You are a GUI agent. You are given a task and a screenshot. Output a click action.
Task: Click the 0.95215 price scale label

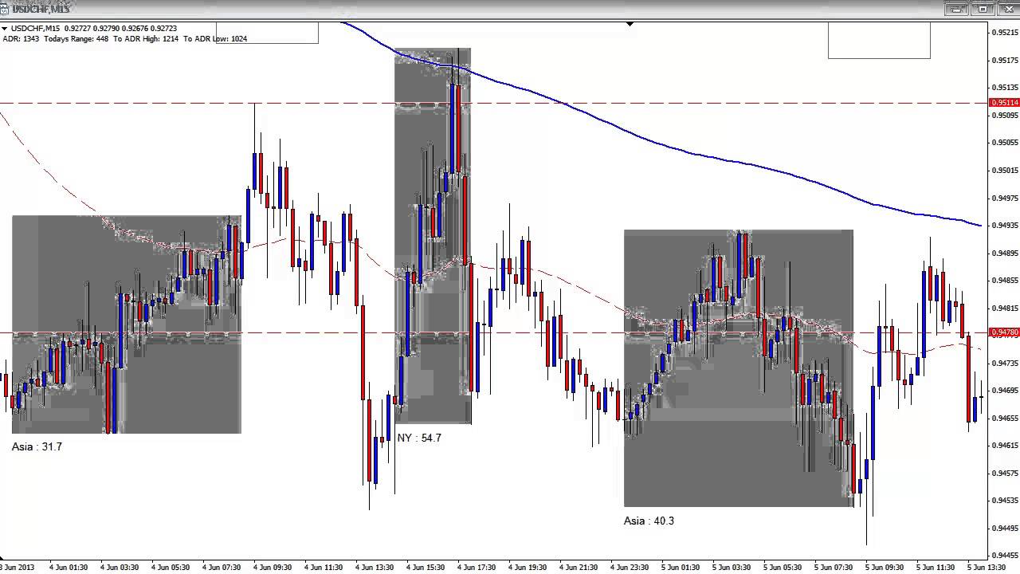click(x=1006, y=33)
